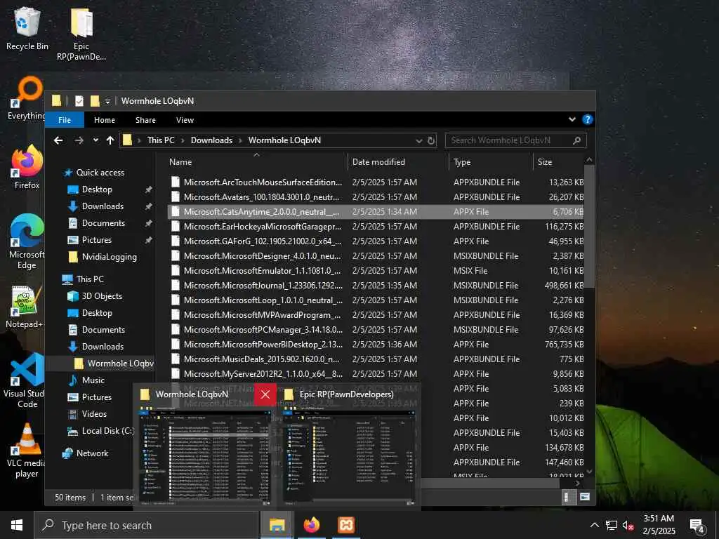This screenshot has width=719, height=539.
Task: Select the Microsoft.MusicDeals_2015 file
Action: click(x=376, y=359)
